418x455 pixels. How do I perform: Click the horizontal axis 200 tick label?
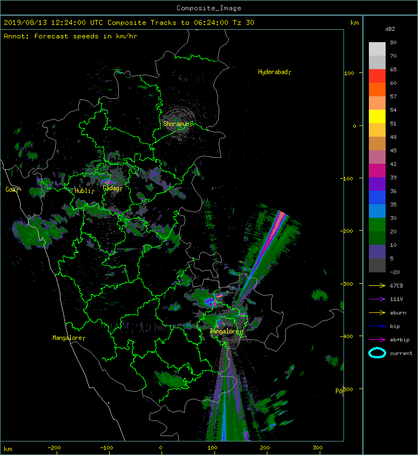(x=265, y=448)
